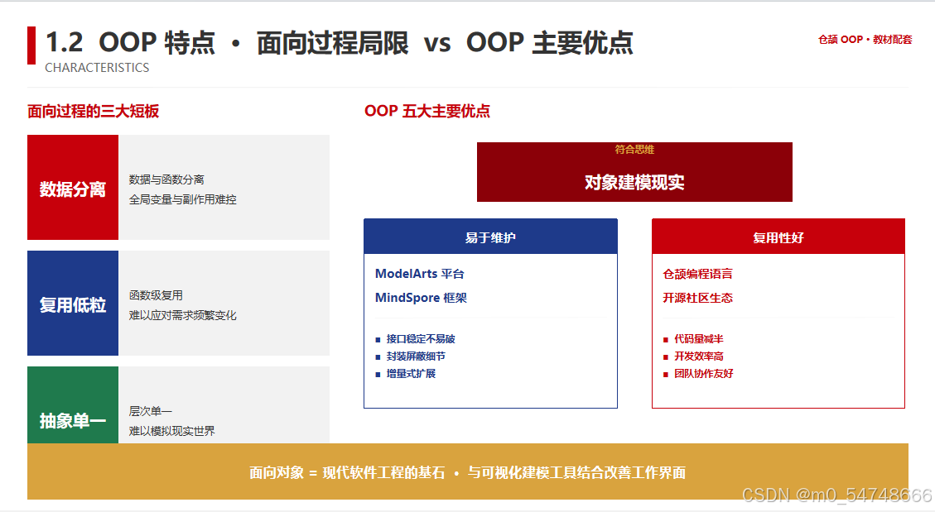
Task: Select the red "数据分离" block
Action: [73, 188]
